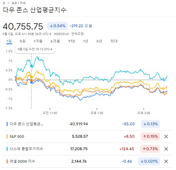Show the 1개월 chart range

click(38, 41)
